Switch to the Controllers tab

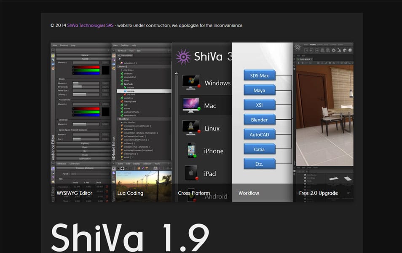[75, 164]
